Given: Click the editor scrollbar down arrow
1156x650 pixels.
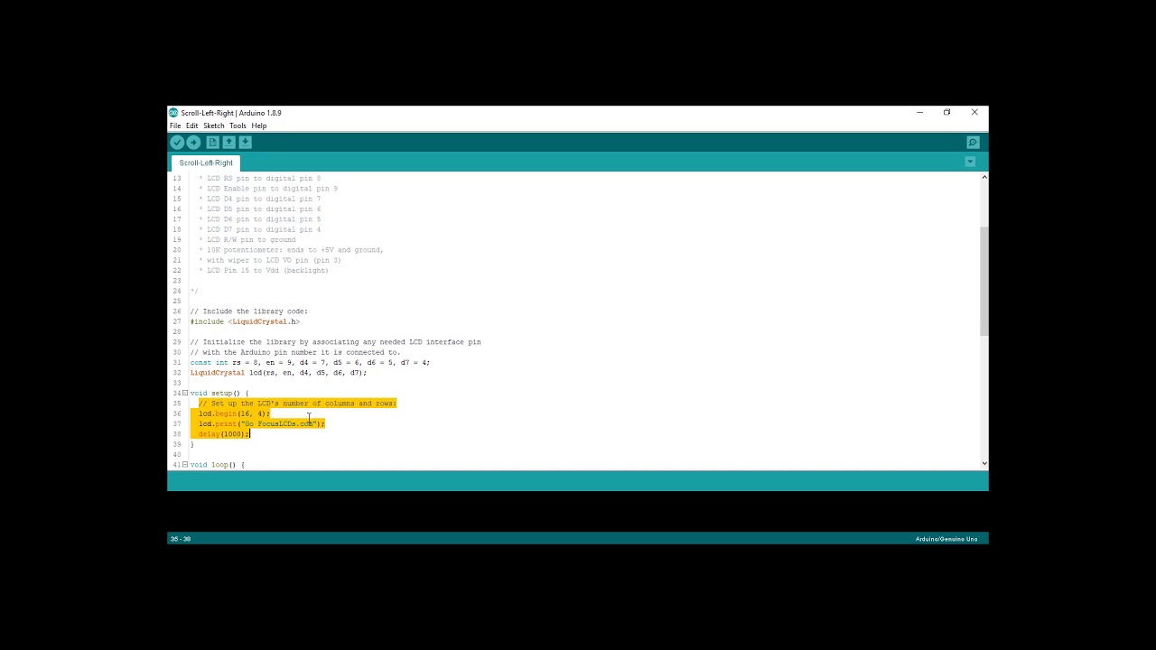Looking at the screenshot, I should click(x=984, y=463).
